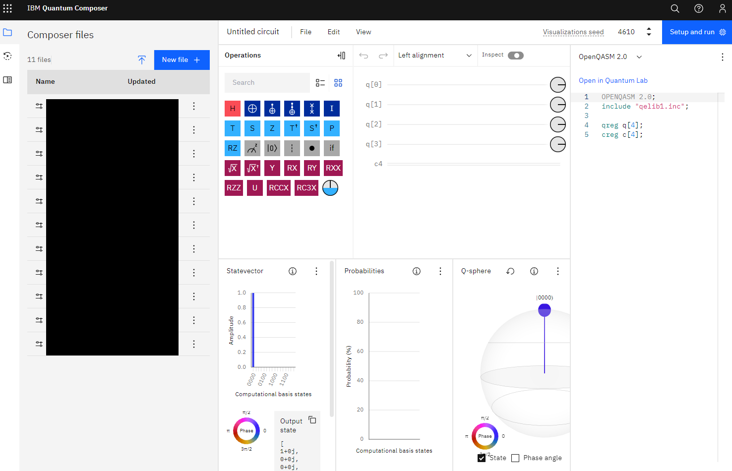Switch operations to grid view
Image resolution: width=732 pixels, height=471 pixels.
tap(338, 83)
